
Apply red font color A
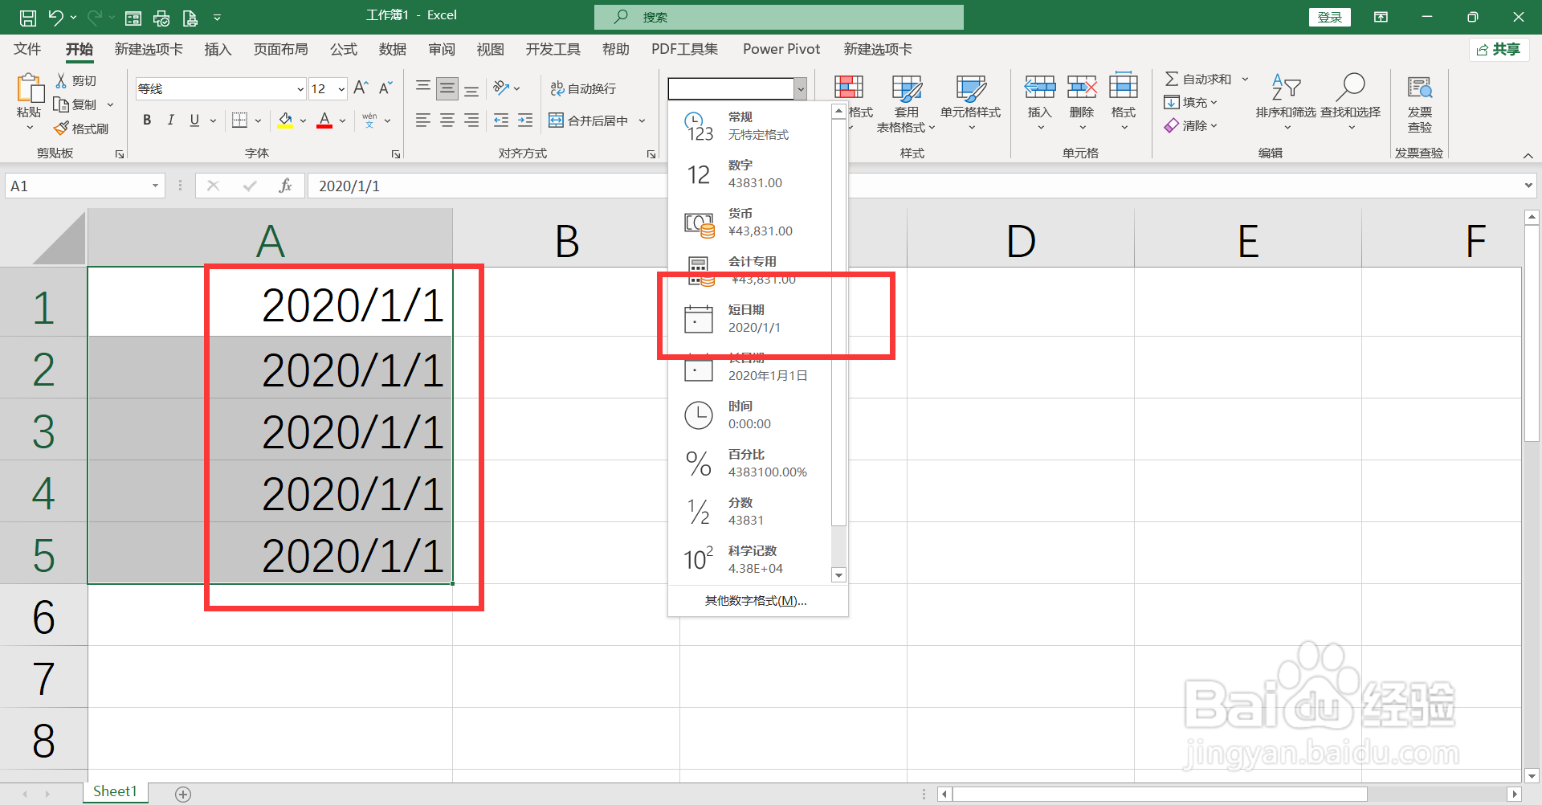pyautogui.click(x=324, y=120)
